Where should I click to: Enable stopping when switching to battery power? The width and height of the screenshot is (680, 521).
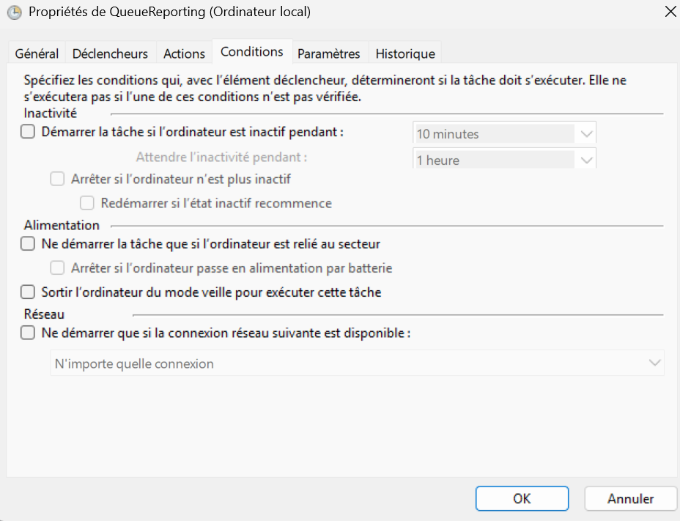point(57,267)
